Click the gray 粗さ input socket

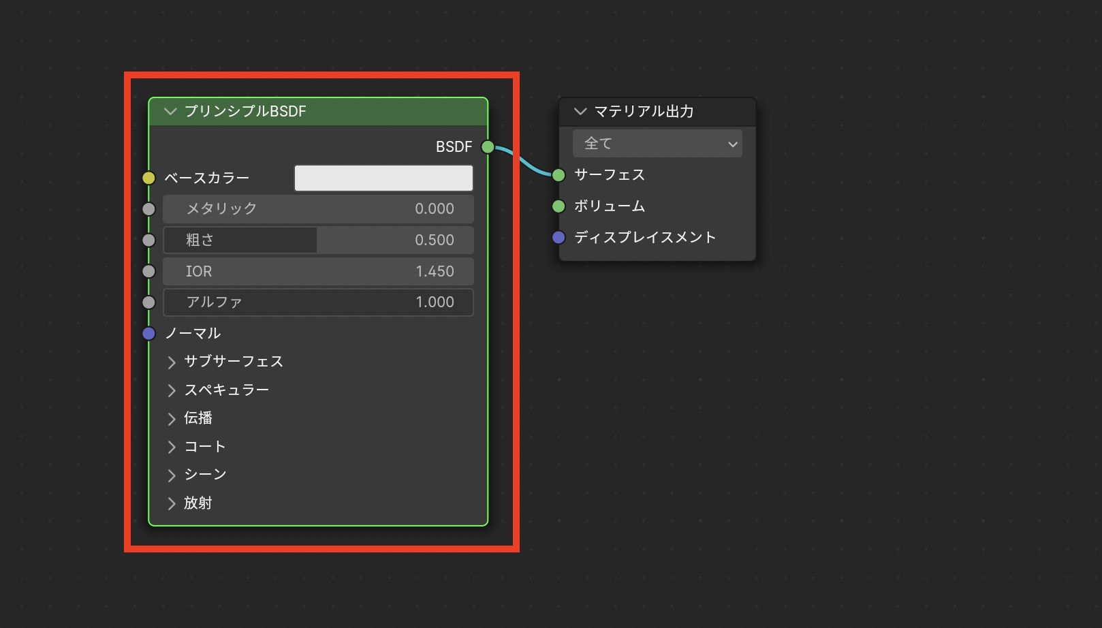pos(148,240)
